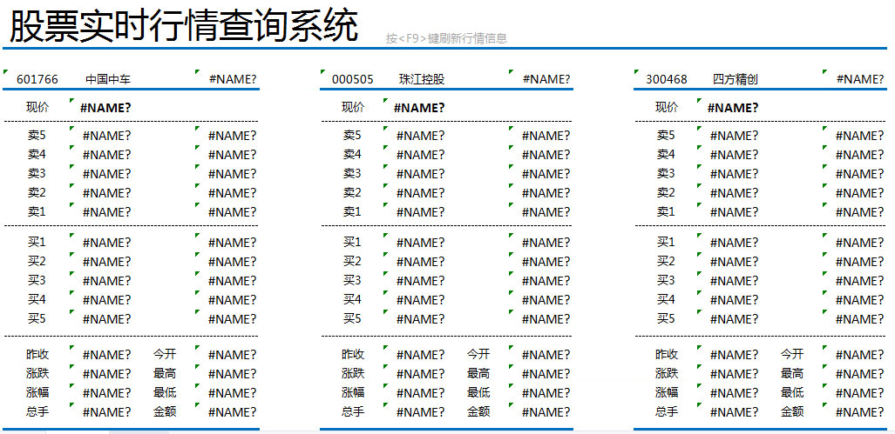Viewport: 895px width, 434px height.
Task: Select the 金额 label in the 四方精创 panel
Action: pos(792,411)
